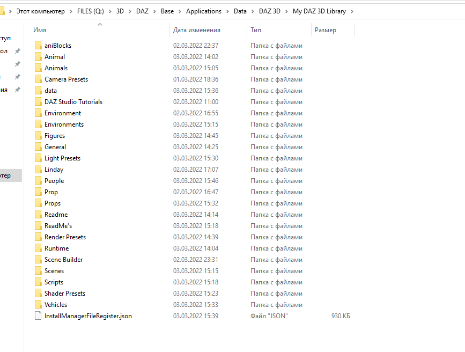
Task: Select the Camera Presets folder name
Action: click(x=66, y=79)
